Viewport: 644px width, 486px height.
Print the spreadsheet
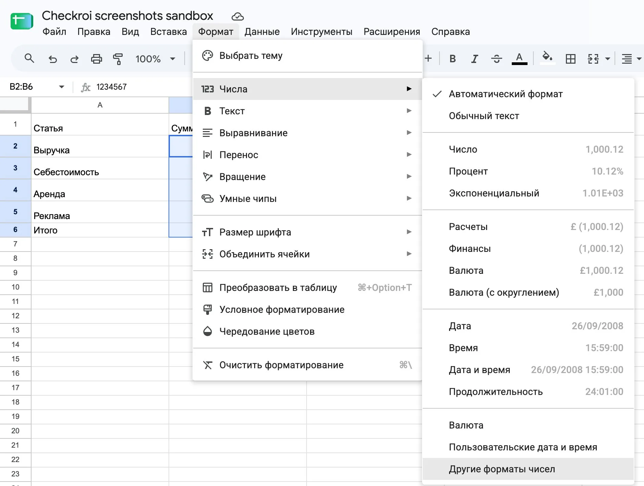(96, 59)
